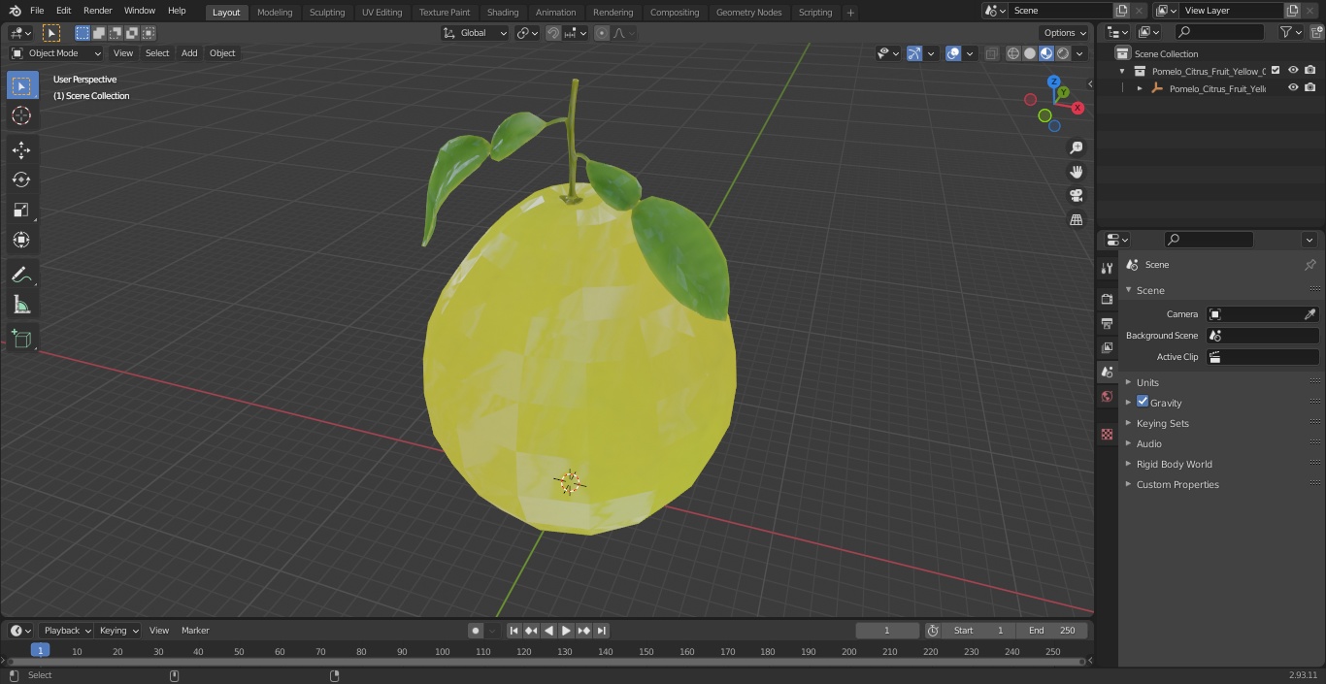Open the Options dropdown in viewport header
Screen dimensions: 1326x684
coord(1065,33)
